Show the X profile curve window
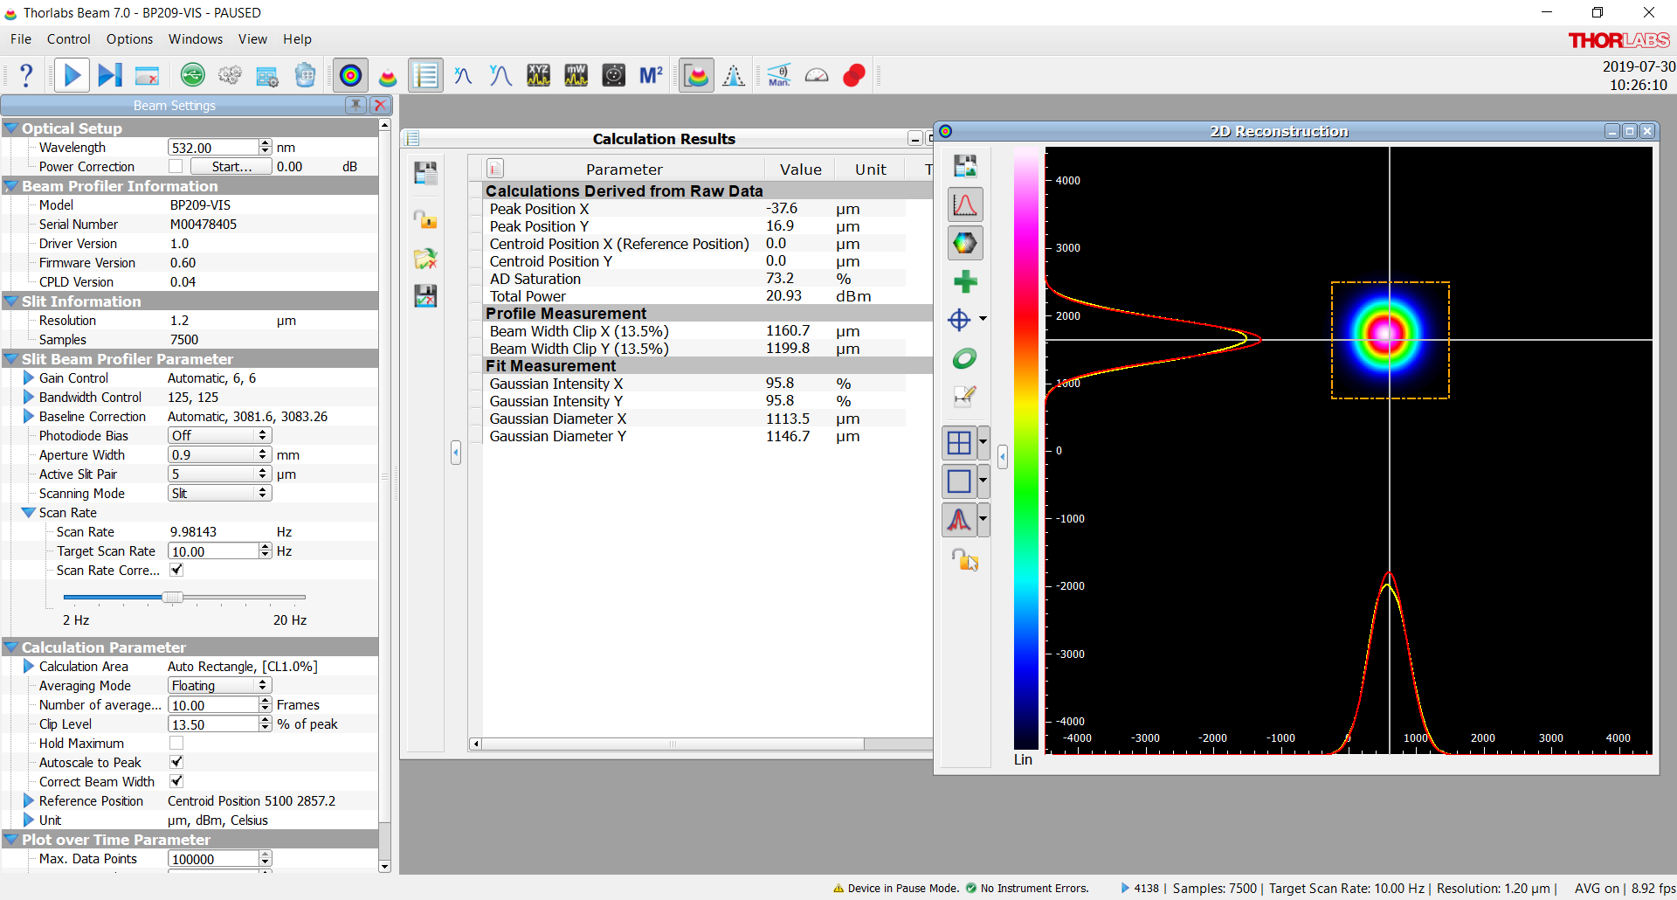 [x=463, y=76]
